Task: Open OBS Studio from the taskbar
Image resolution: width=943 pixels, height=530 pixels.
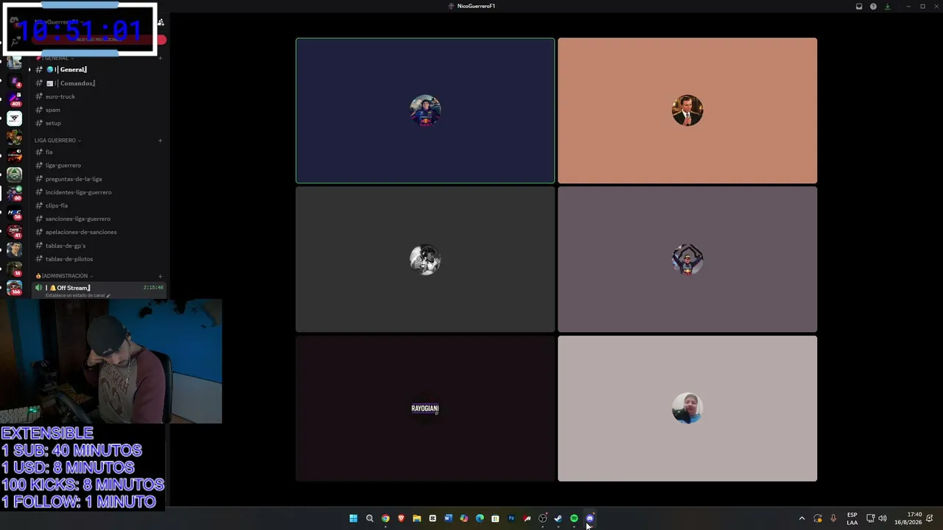Action: [543, 518]
